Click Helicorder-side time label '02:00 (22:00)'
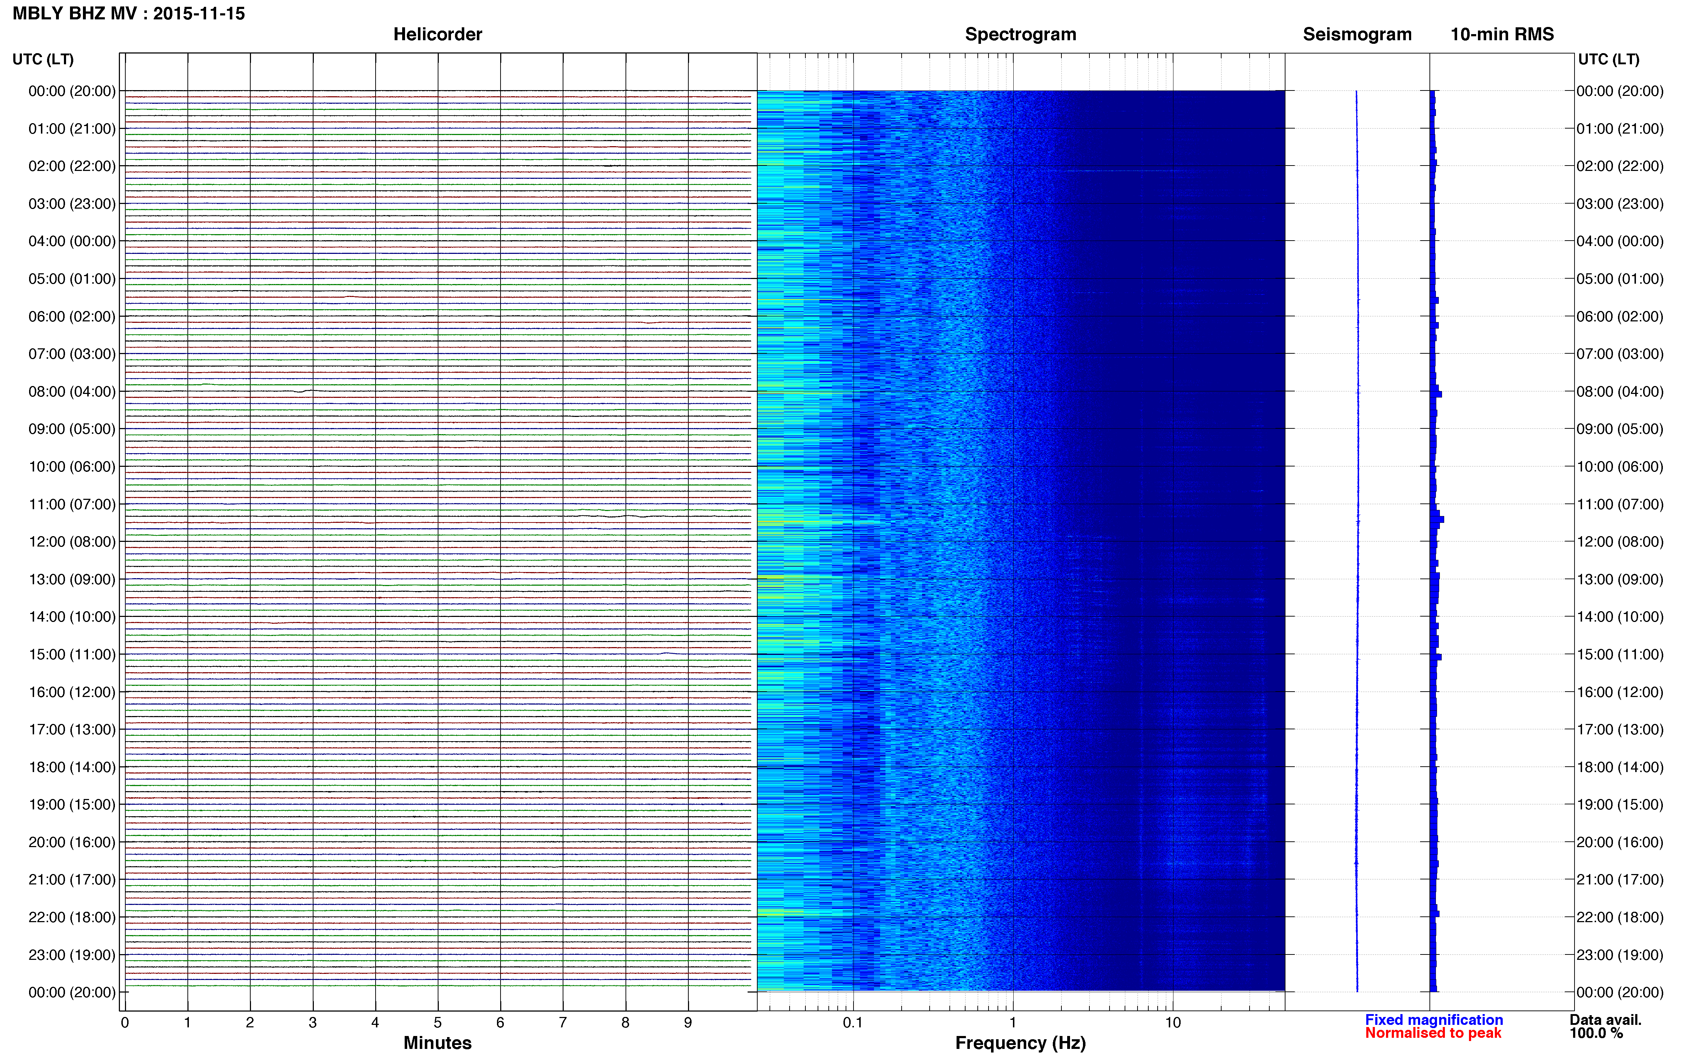This screenshot has height=1064, width=1702. (x=72, y=166)
